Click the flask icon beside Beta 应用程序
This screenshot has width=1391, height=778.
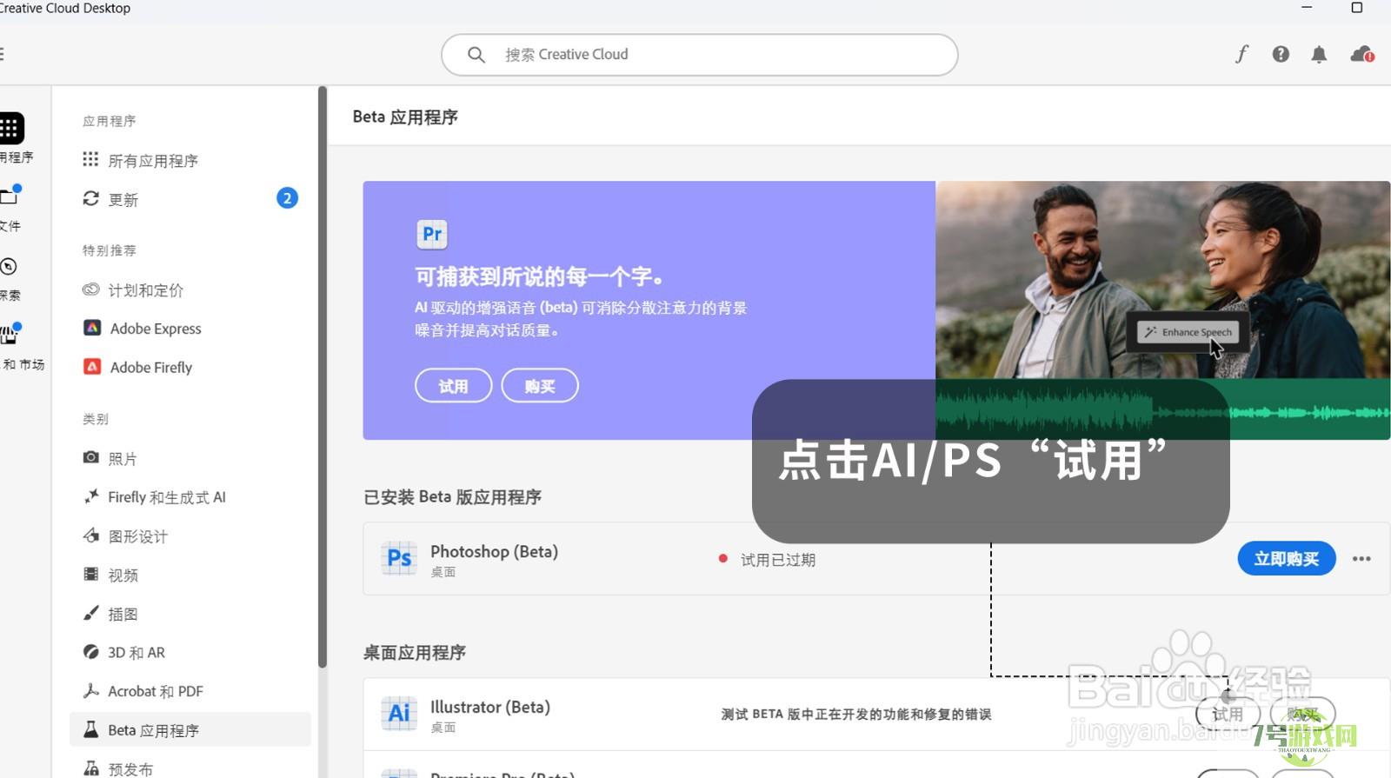[90, 728]
